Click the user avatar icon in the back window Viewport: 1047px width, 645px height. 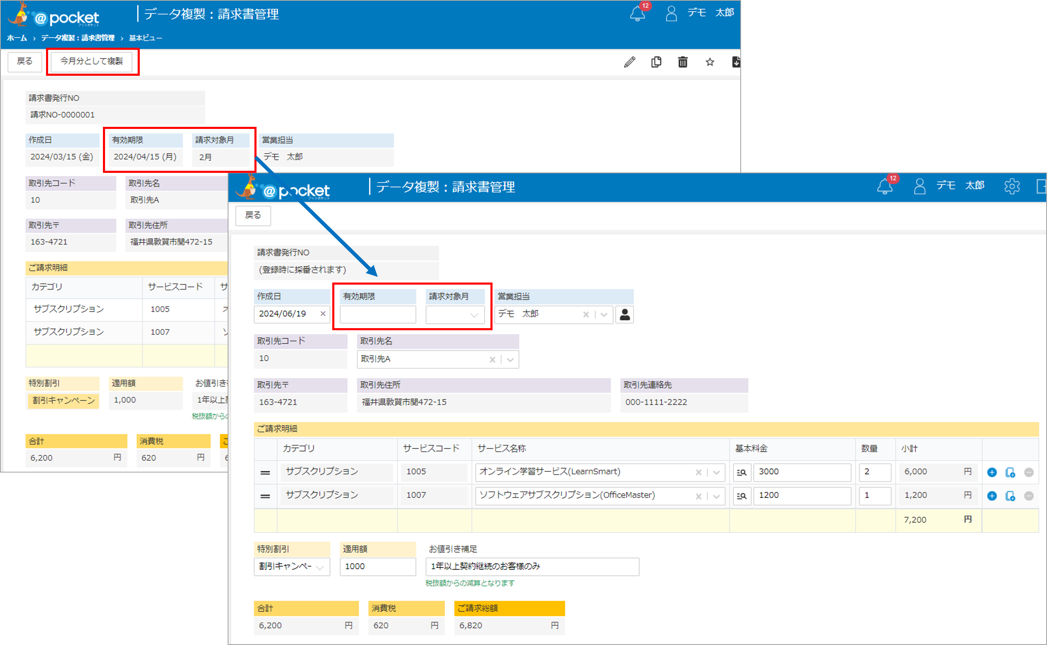[x=671, y=13]
